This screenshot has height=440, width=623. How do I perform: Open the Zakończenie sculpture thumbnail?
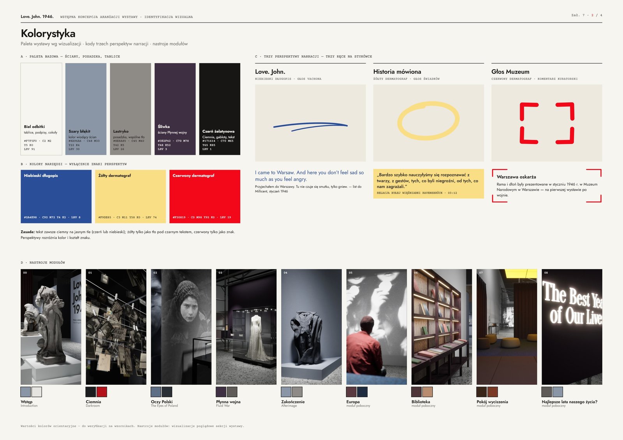pyautogui.click(x=311, y=327)
